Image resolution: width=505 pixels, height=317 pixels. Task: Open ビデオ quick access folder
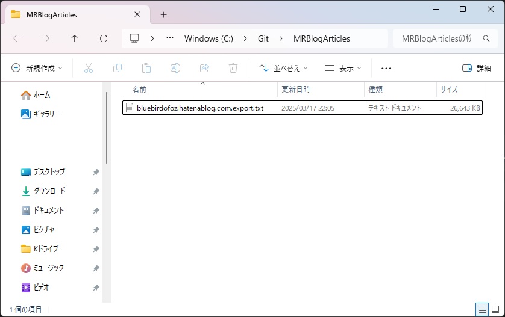(x=35, y=287)
